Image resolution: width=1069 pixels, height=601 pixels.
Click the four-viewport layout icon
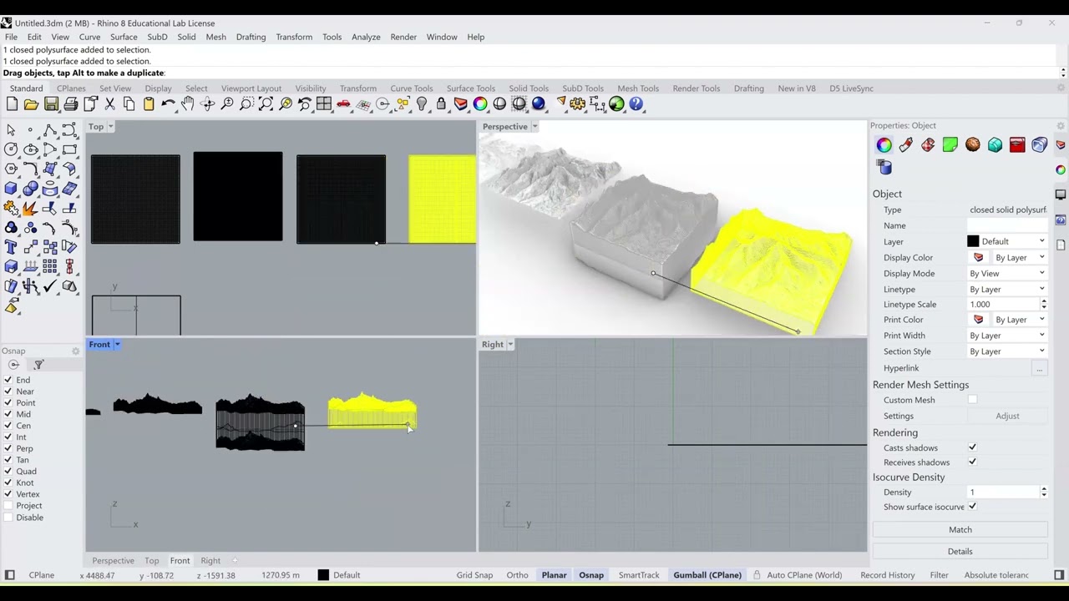324,104
